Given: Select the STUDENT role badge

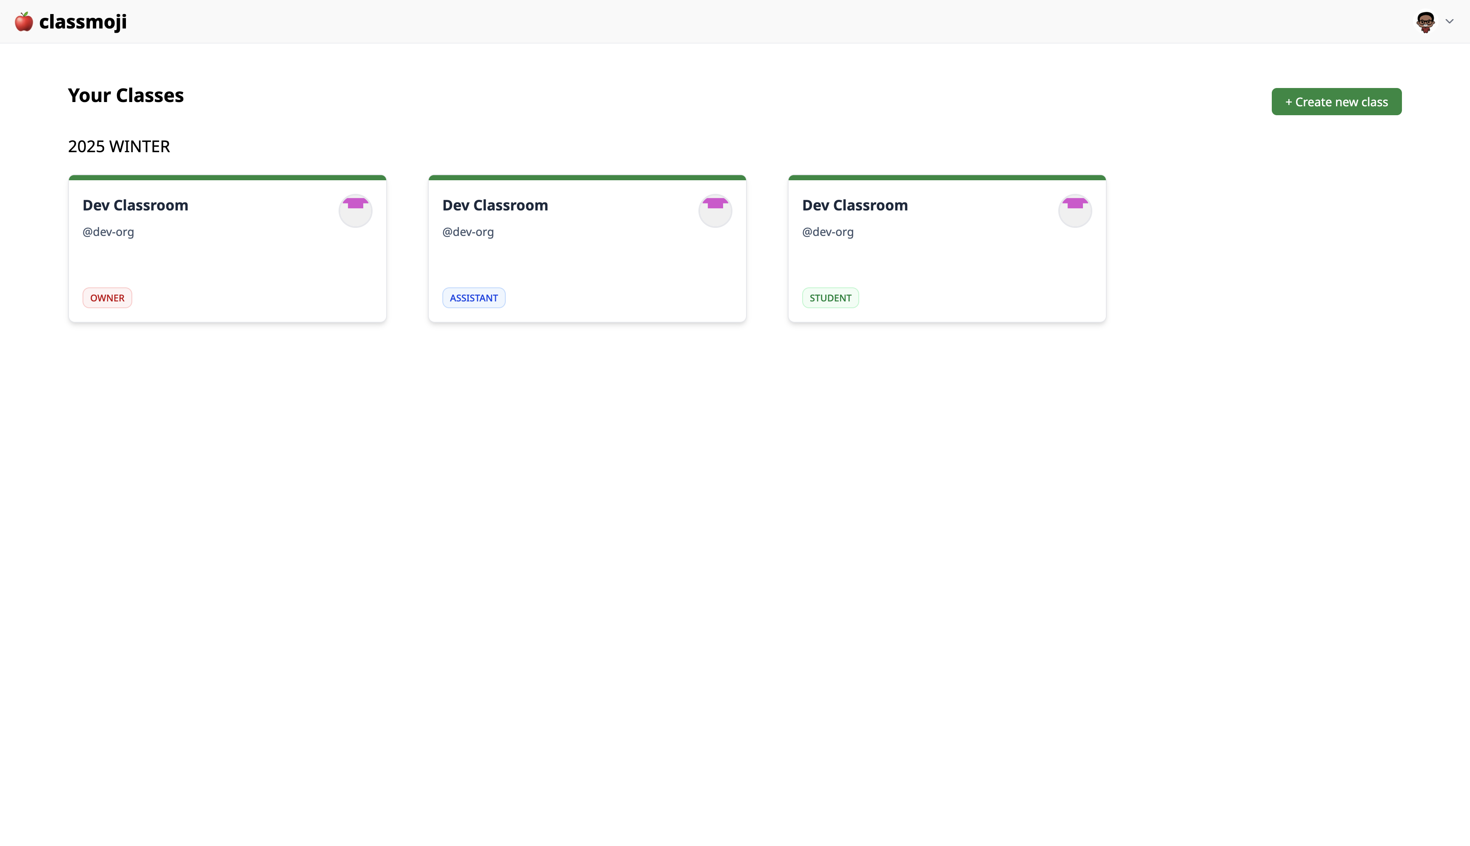Looking at the screenshot, I should pyautogui.click(x=830, y=298).
